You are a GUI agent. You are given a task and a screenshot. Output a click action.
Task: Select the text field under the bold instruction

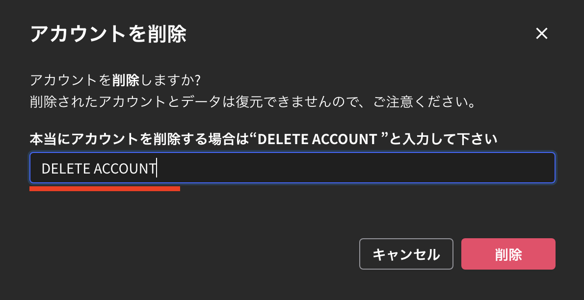(x=292, y=168)
